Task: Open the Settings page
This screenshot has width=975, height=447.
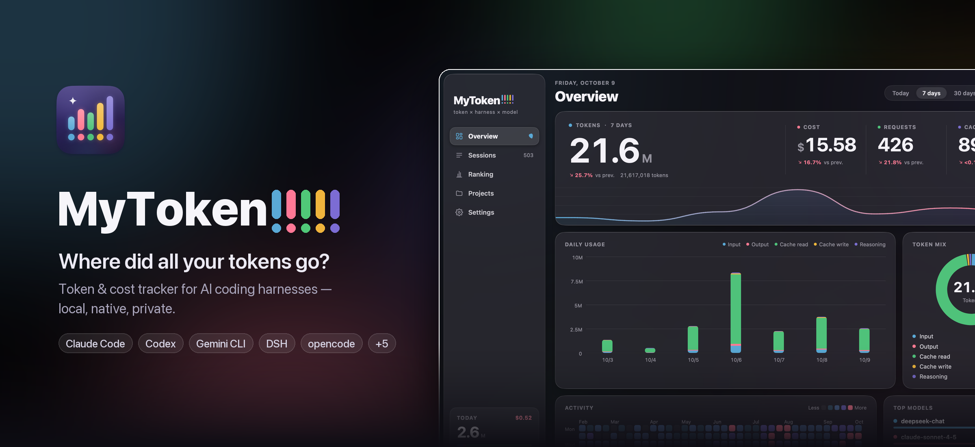Action: pos(494,213)
